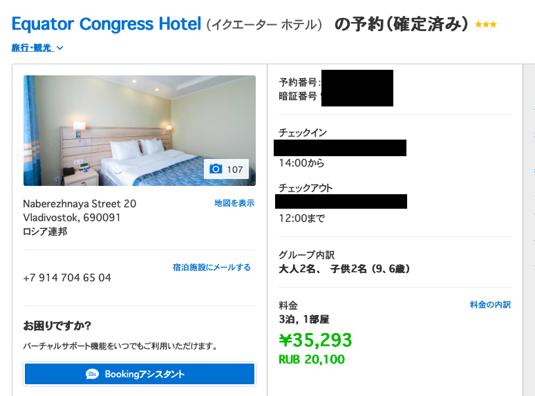This screenshot has width=535, height=396.
Task: Open the 料金の内訳 price breakdown link
Action: coord(490,305)
